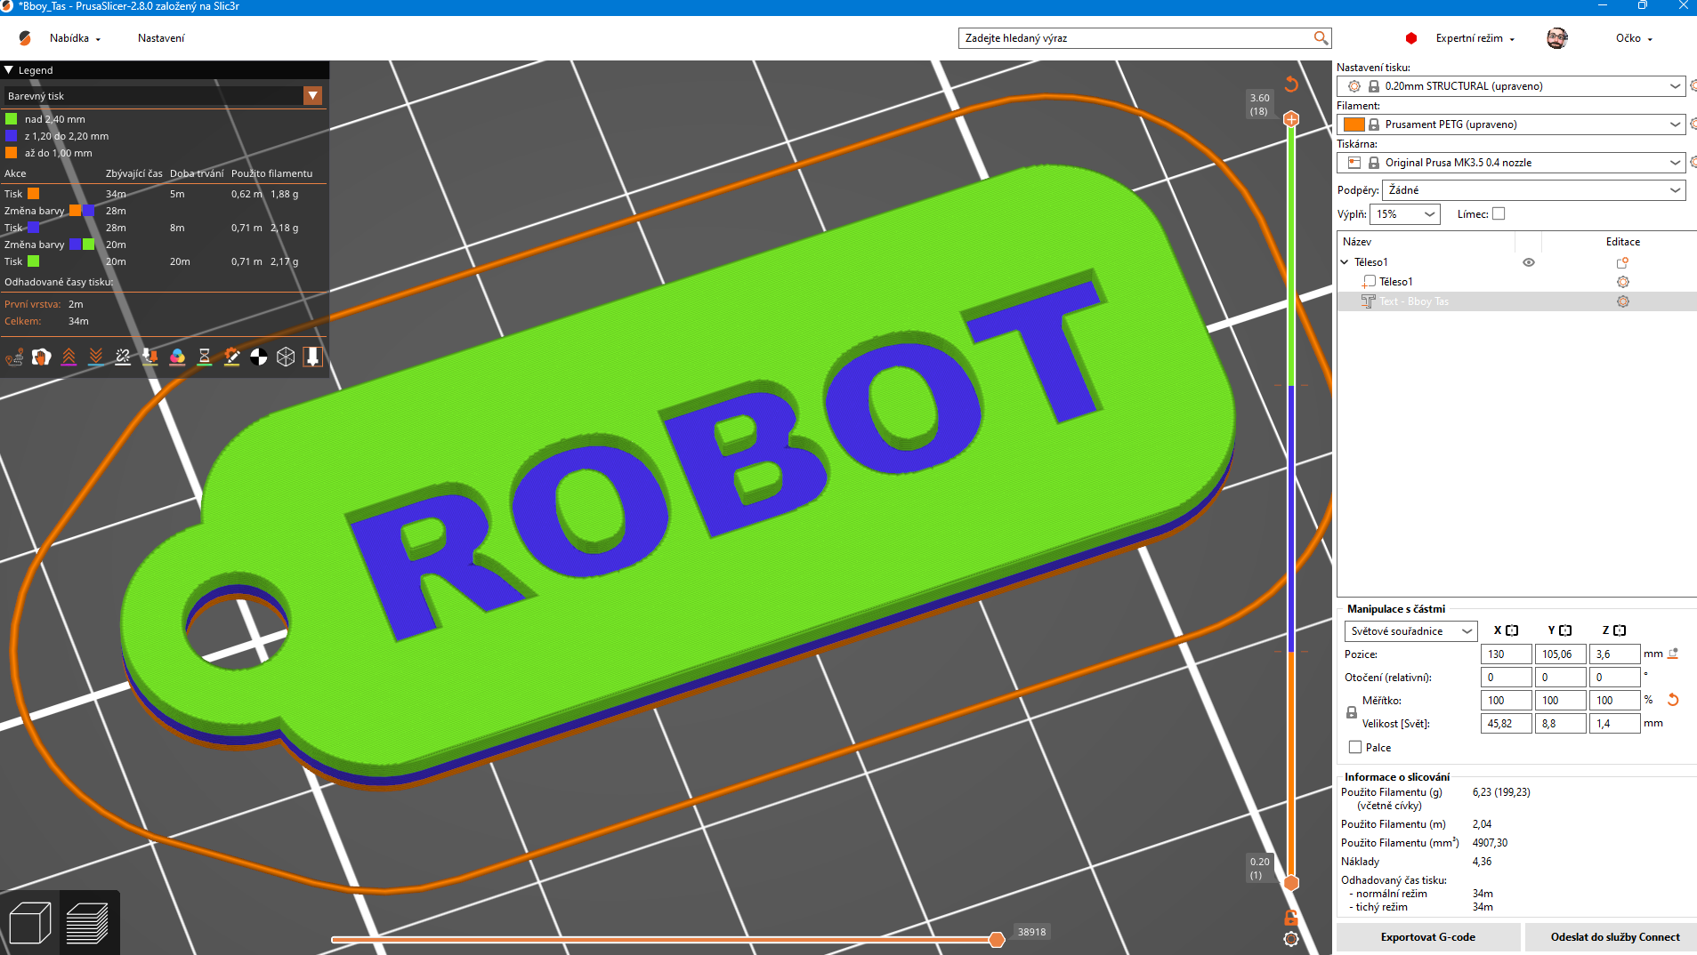Image resolution: width=1697 pixels, height=955 pixels.
Task: Toggle the tool marker nozzle icon
Action: tap(312, 357)
